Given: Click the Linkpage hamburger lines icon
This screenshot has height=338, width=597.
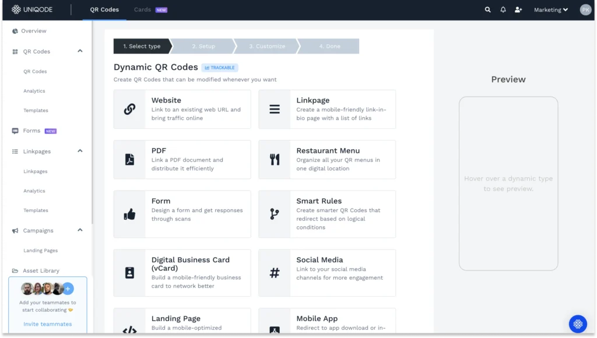Looking at the screenshot, I should 275,109.
